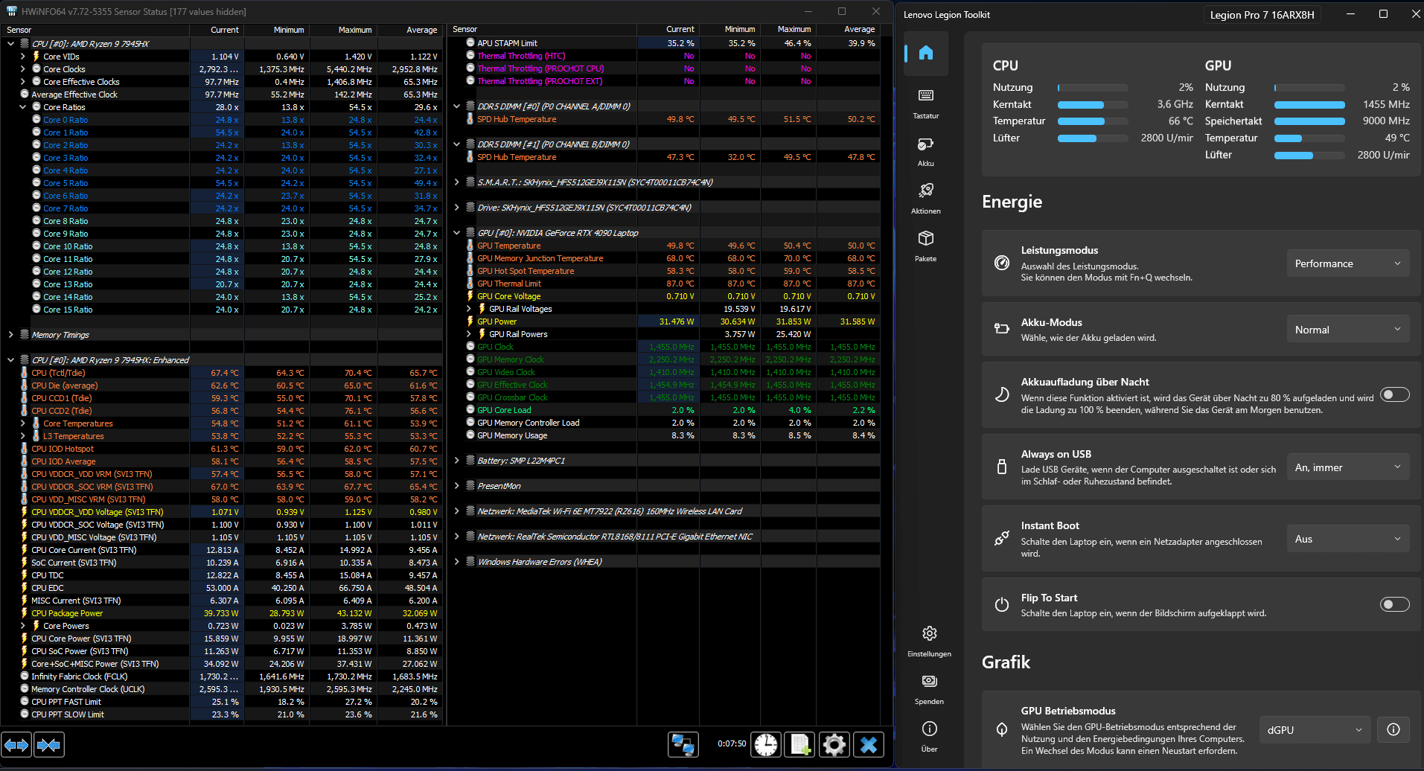Click the GPU Speichertakt progress bar

click(x=1309, y=121)
